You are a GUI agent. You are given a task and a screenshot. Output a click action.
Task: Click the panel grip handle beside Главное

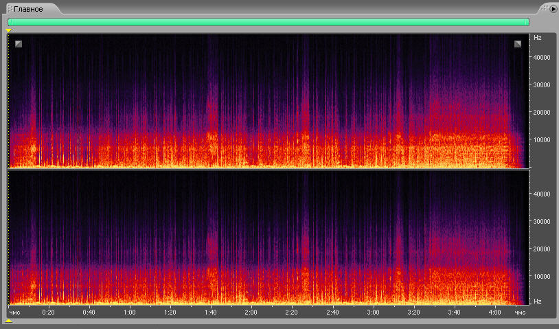click(x=10, y=9)
